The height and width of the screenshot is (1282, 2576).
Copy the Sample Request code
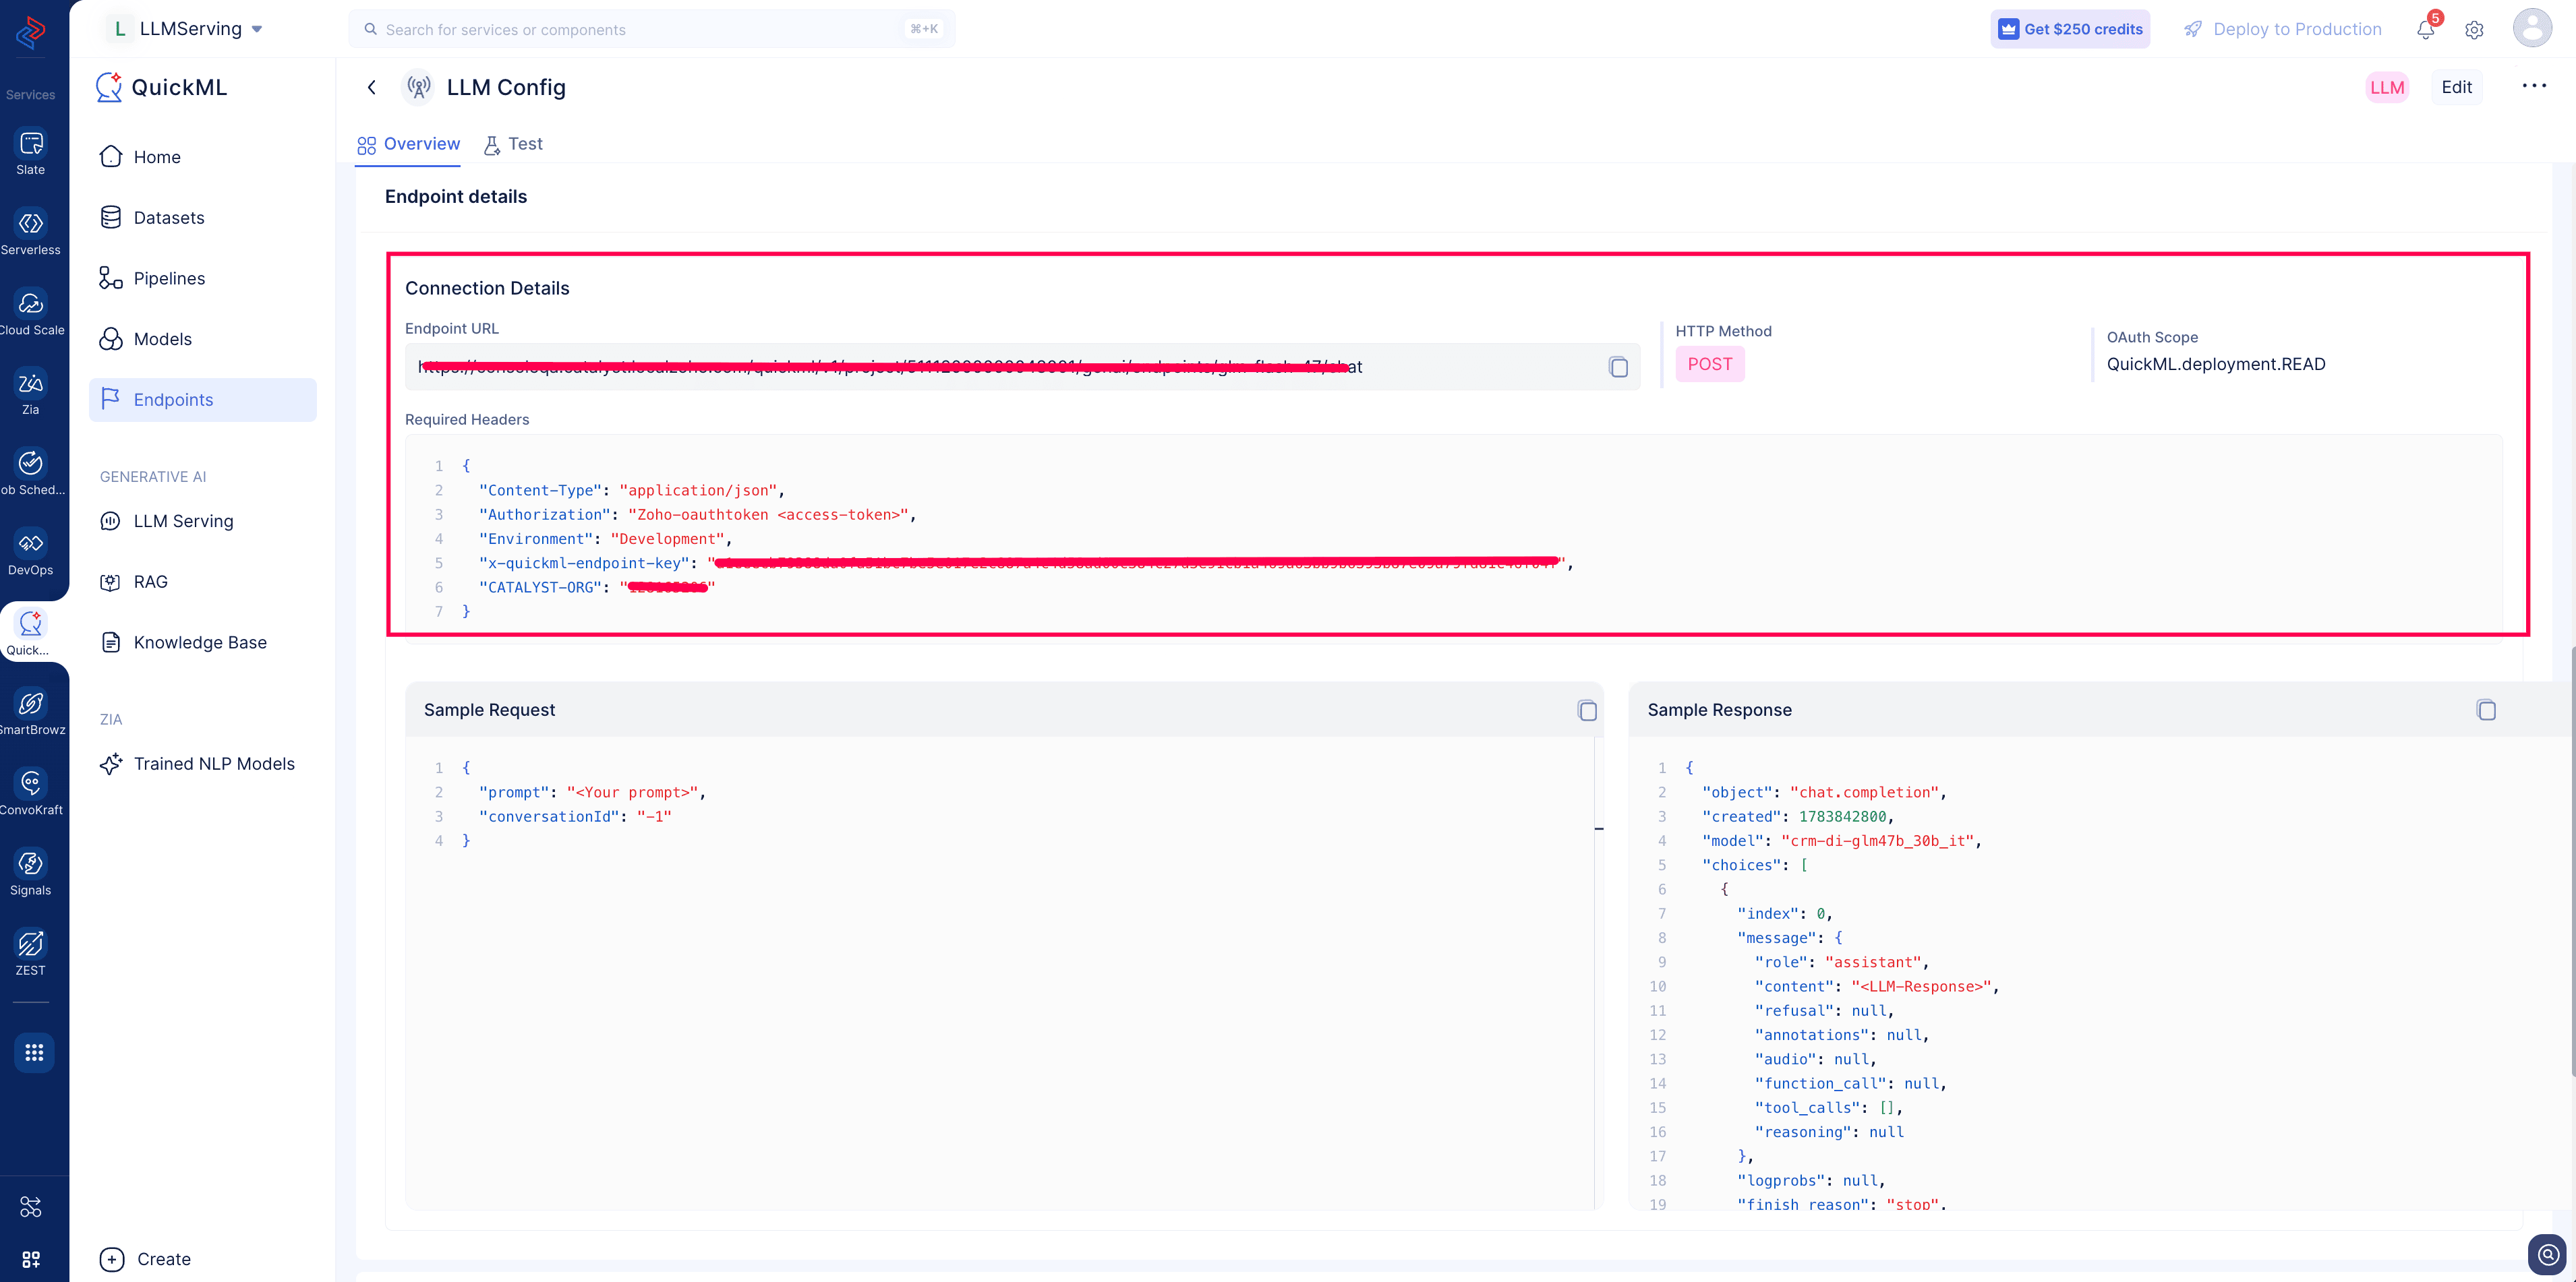click(x=1587, y=710)
